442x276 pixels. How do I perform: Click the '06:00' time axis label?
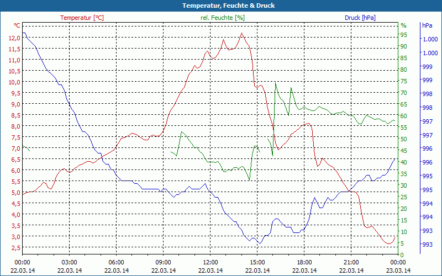pos(117,263)
